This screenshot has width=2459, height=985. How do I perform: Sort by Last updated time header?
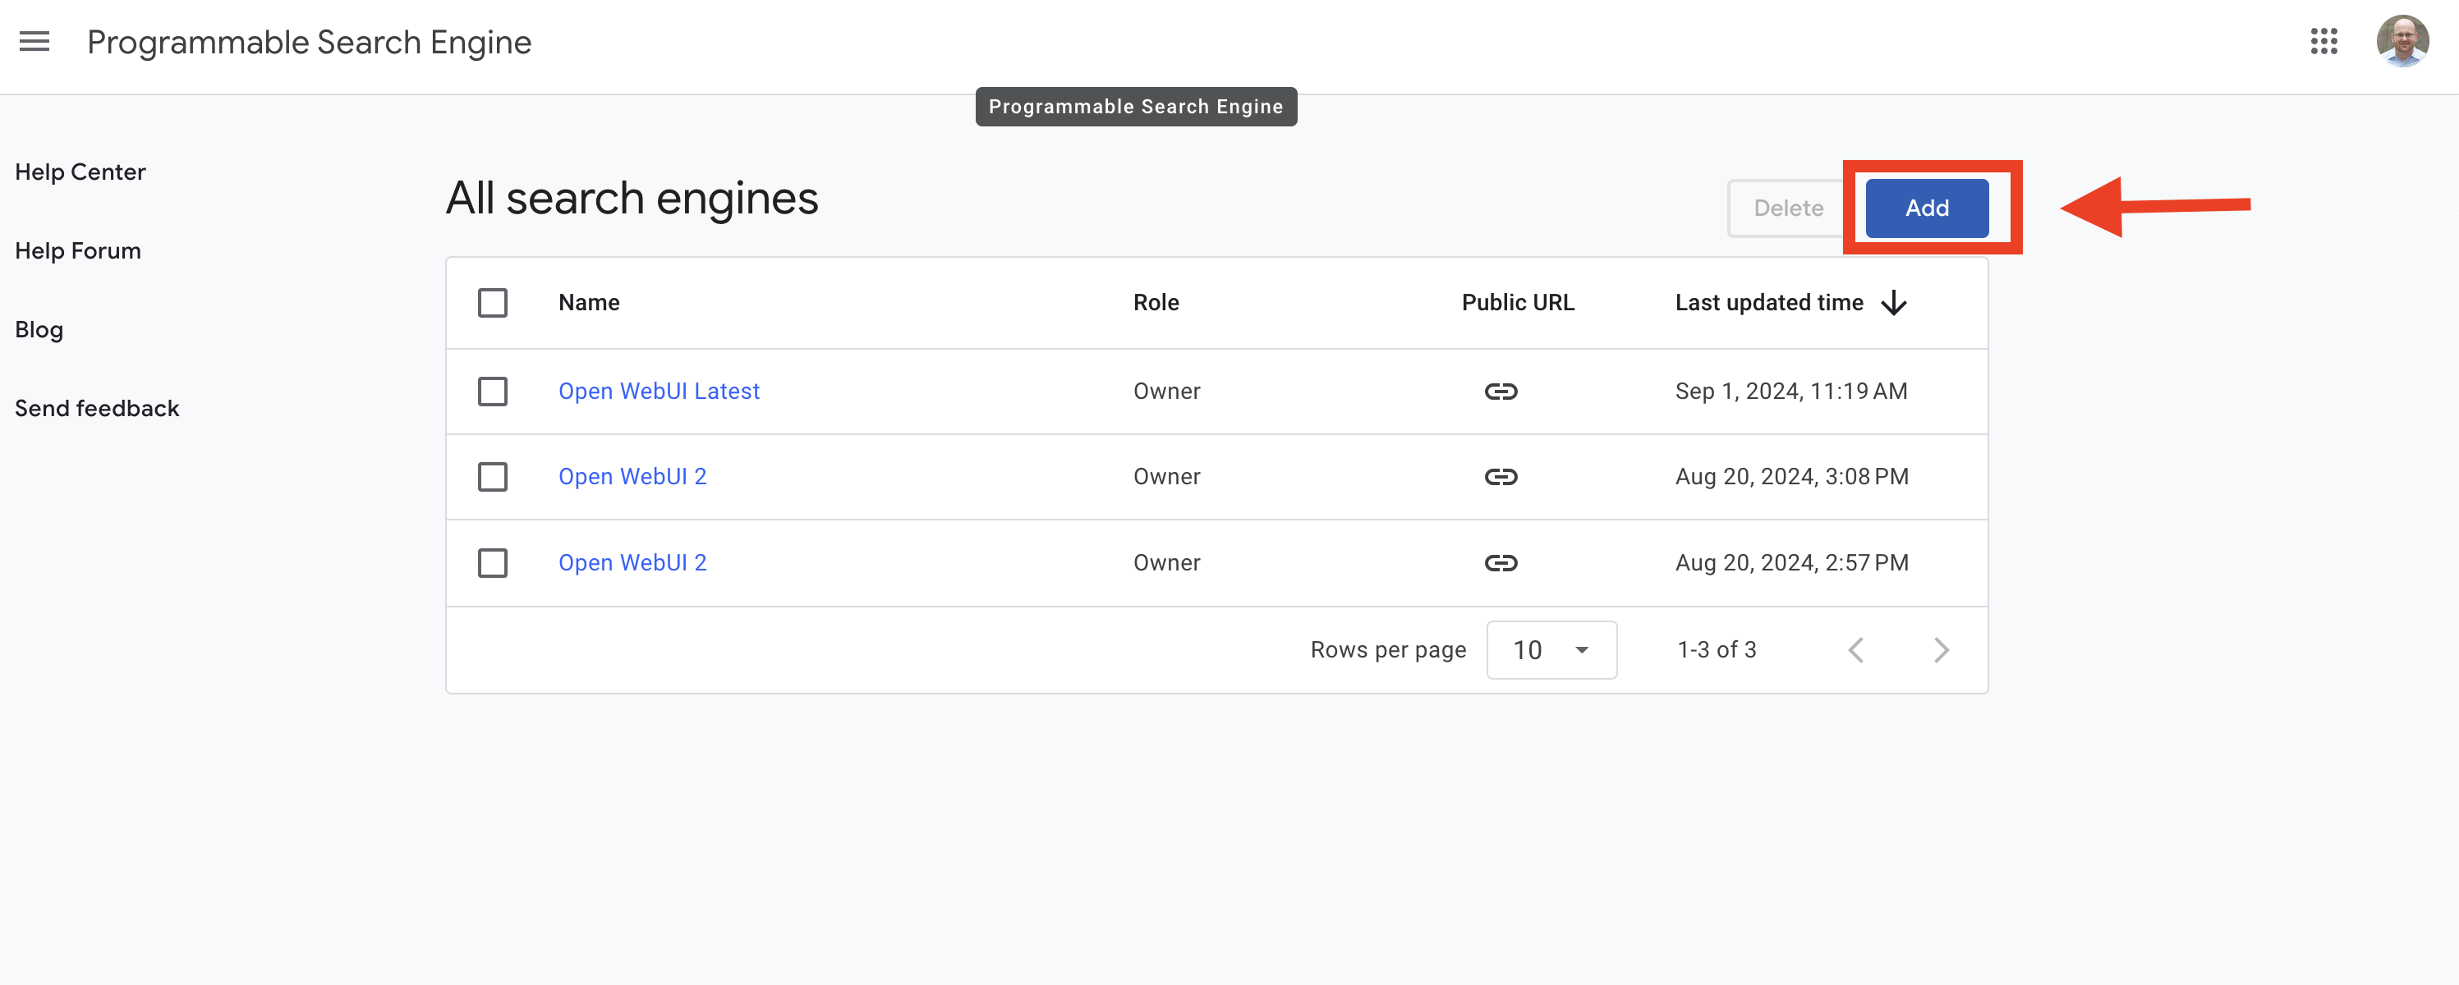(1769, 304)
